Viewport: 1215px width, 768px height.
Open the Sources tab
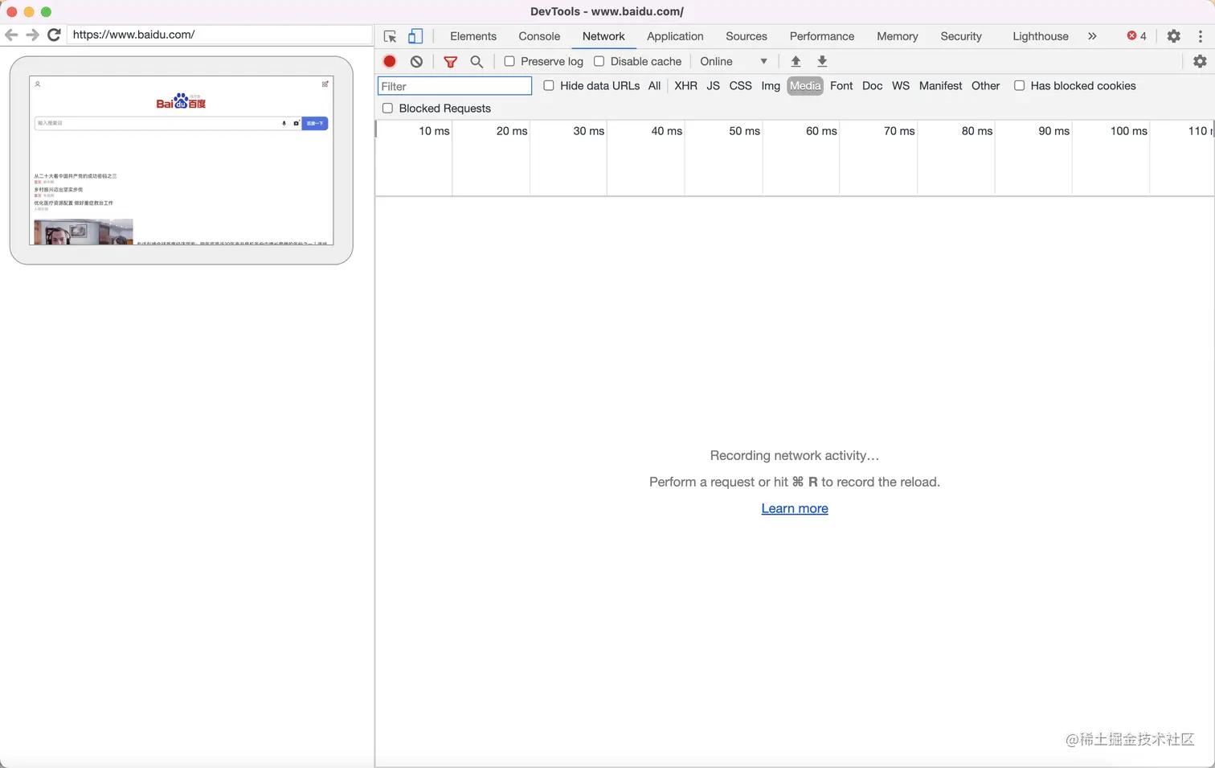pos(747,36)
